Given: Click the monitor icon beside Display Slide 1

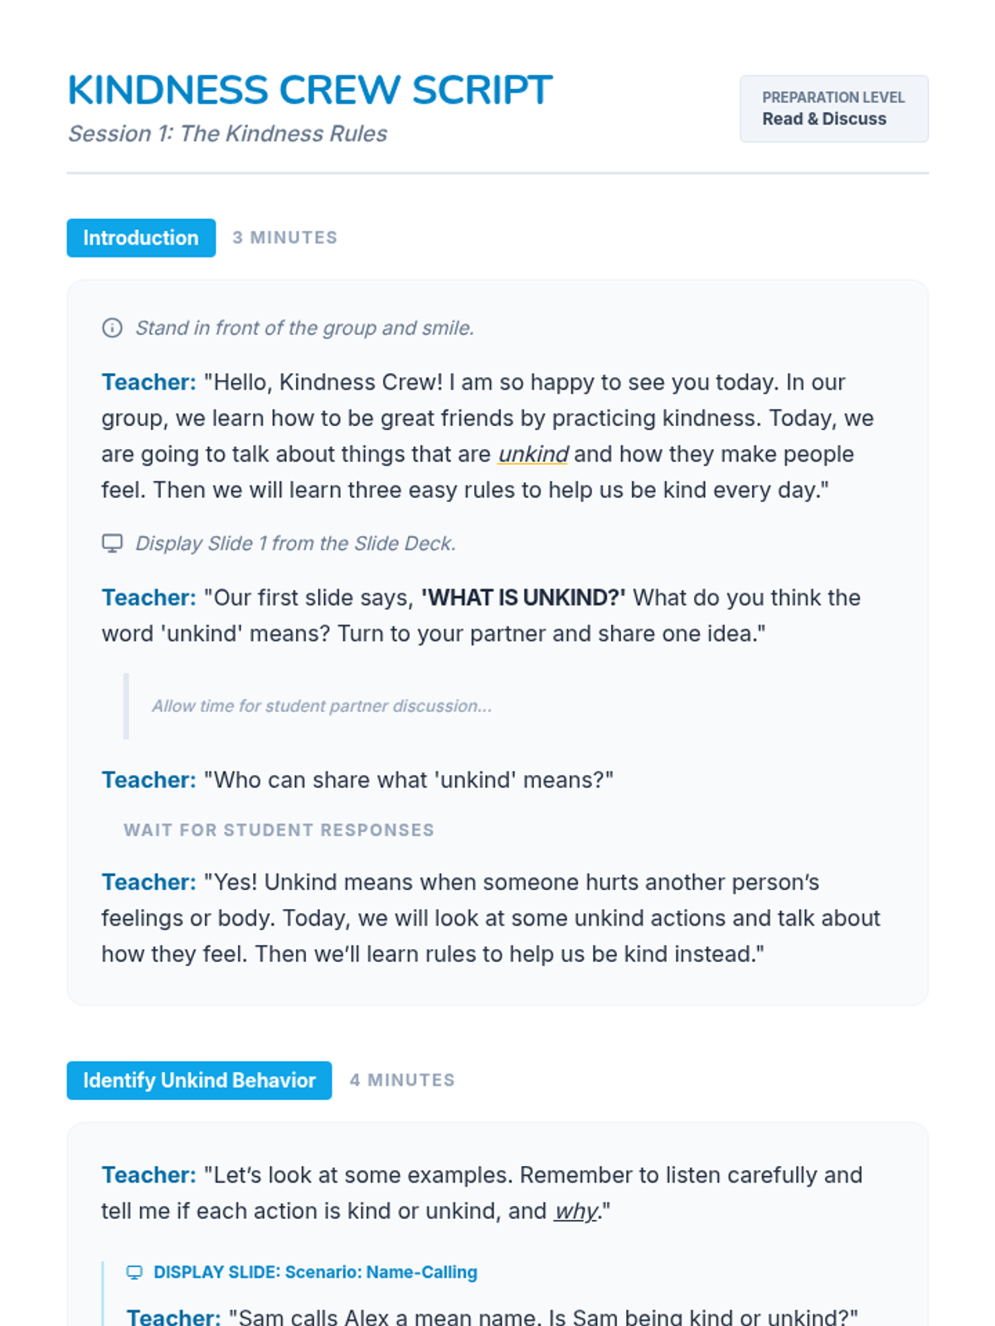Looking at the screenshot, I should [x=112, y=544].
